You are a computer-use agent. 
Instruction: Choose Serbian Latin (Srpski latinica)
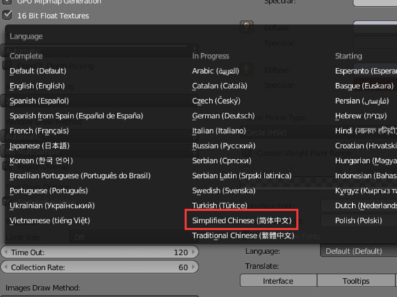242,176
